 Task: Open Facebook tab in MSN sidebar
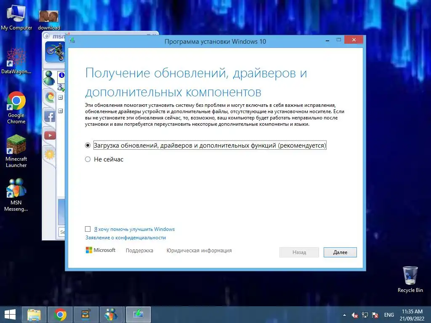point(50,116)
